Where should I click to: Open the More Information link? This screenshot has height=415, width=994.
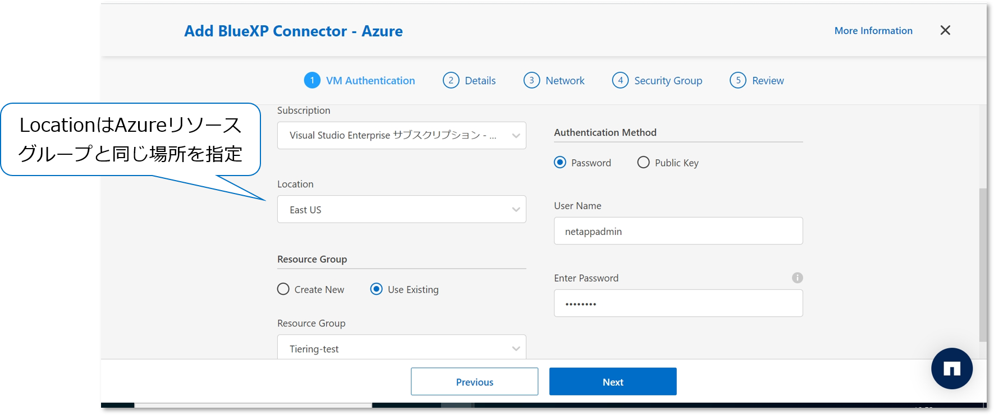pos(873,31)
